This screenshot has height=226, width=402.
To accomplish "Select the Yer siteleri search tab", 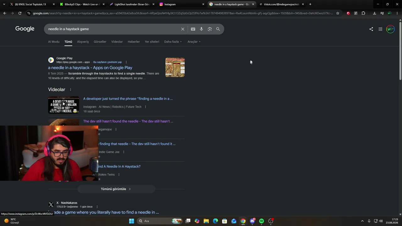I will click(152, 42).
